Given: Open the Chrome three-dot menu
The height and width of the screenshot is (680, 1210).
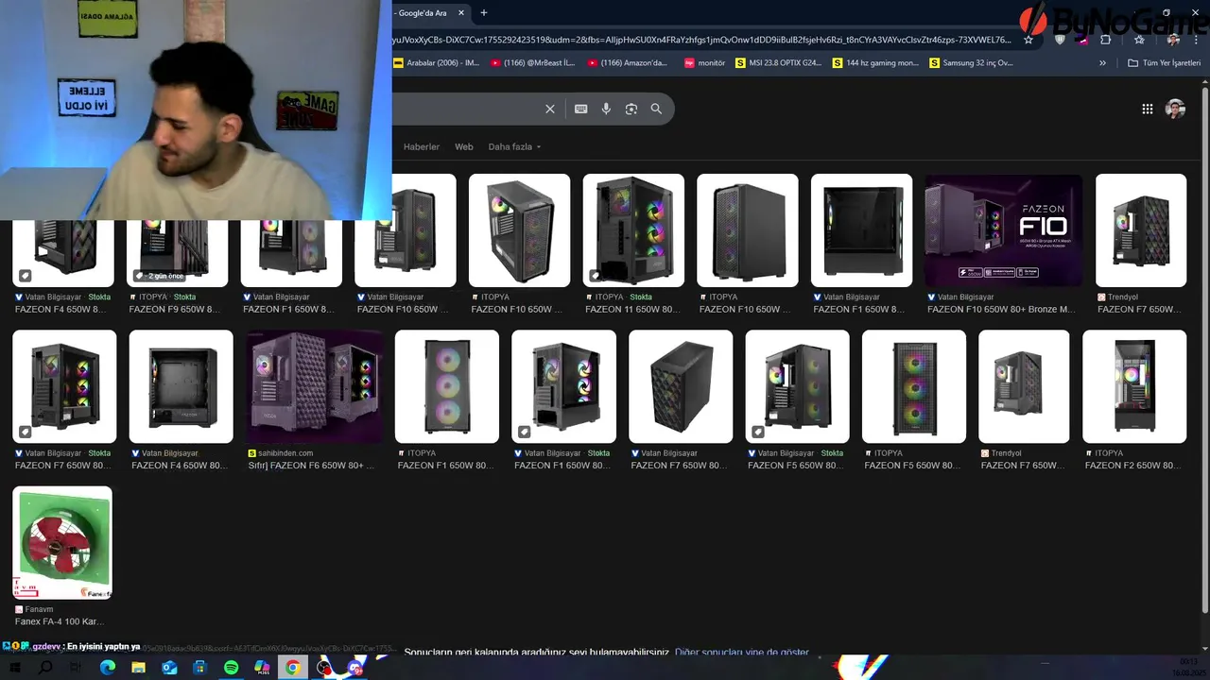Looking at the screenshot, I should click(x=1197, y=40).
